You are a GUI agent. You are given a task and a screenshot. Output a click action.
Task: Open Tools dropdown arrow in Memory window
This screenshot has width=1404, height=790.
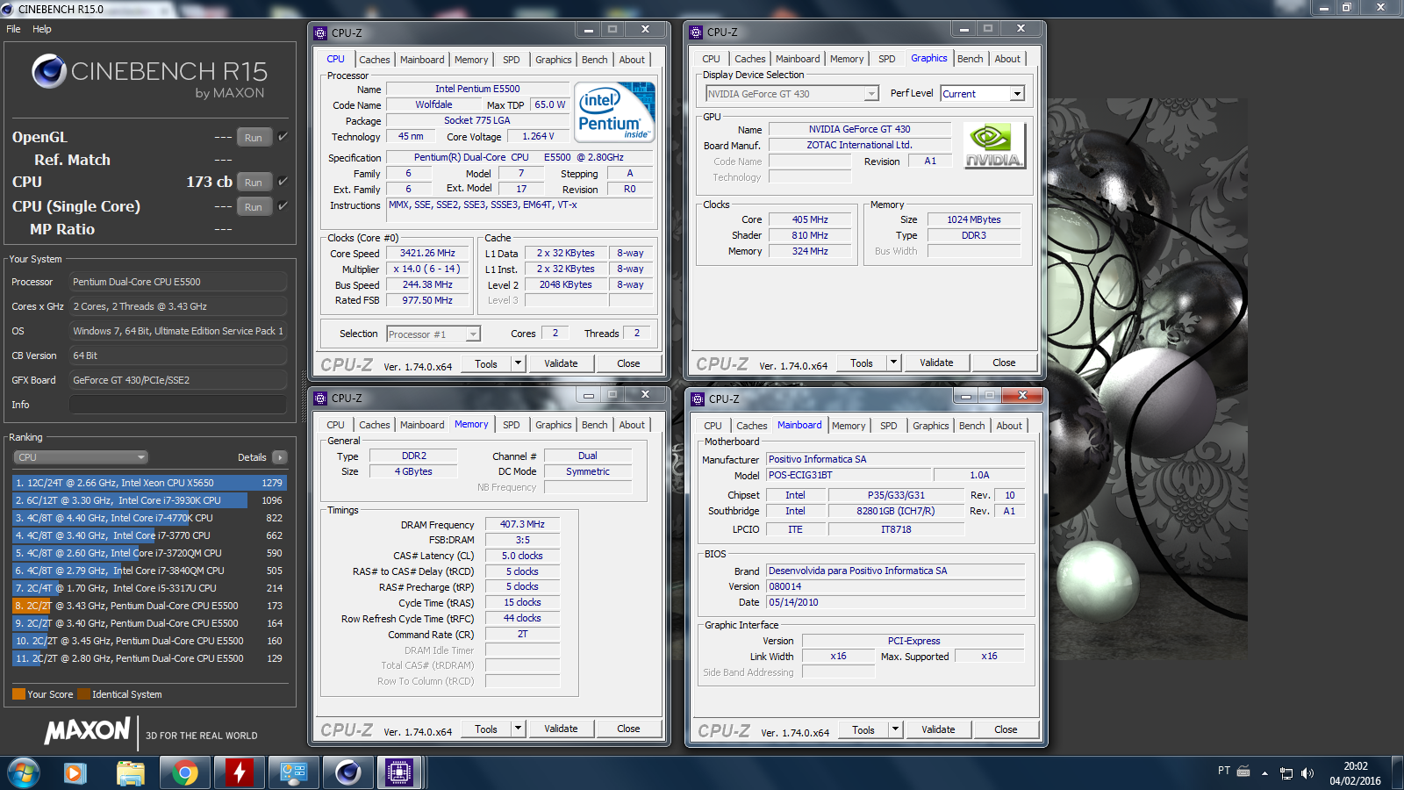519,729
